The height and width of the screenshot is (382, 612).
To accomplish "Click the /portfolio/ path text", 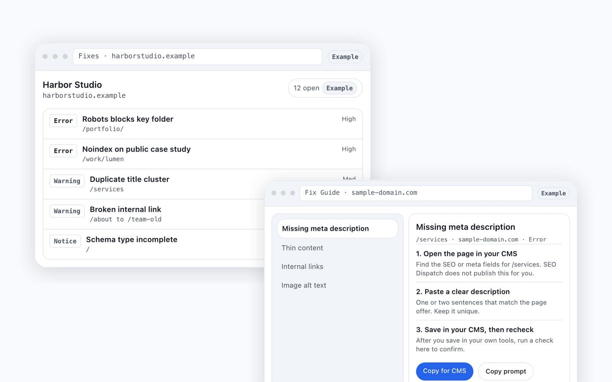I will click(x=103, y=129).
